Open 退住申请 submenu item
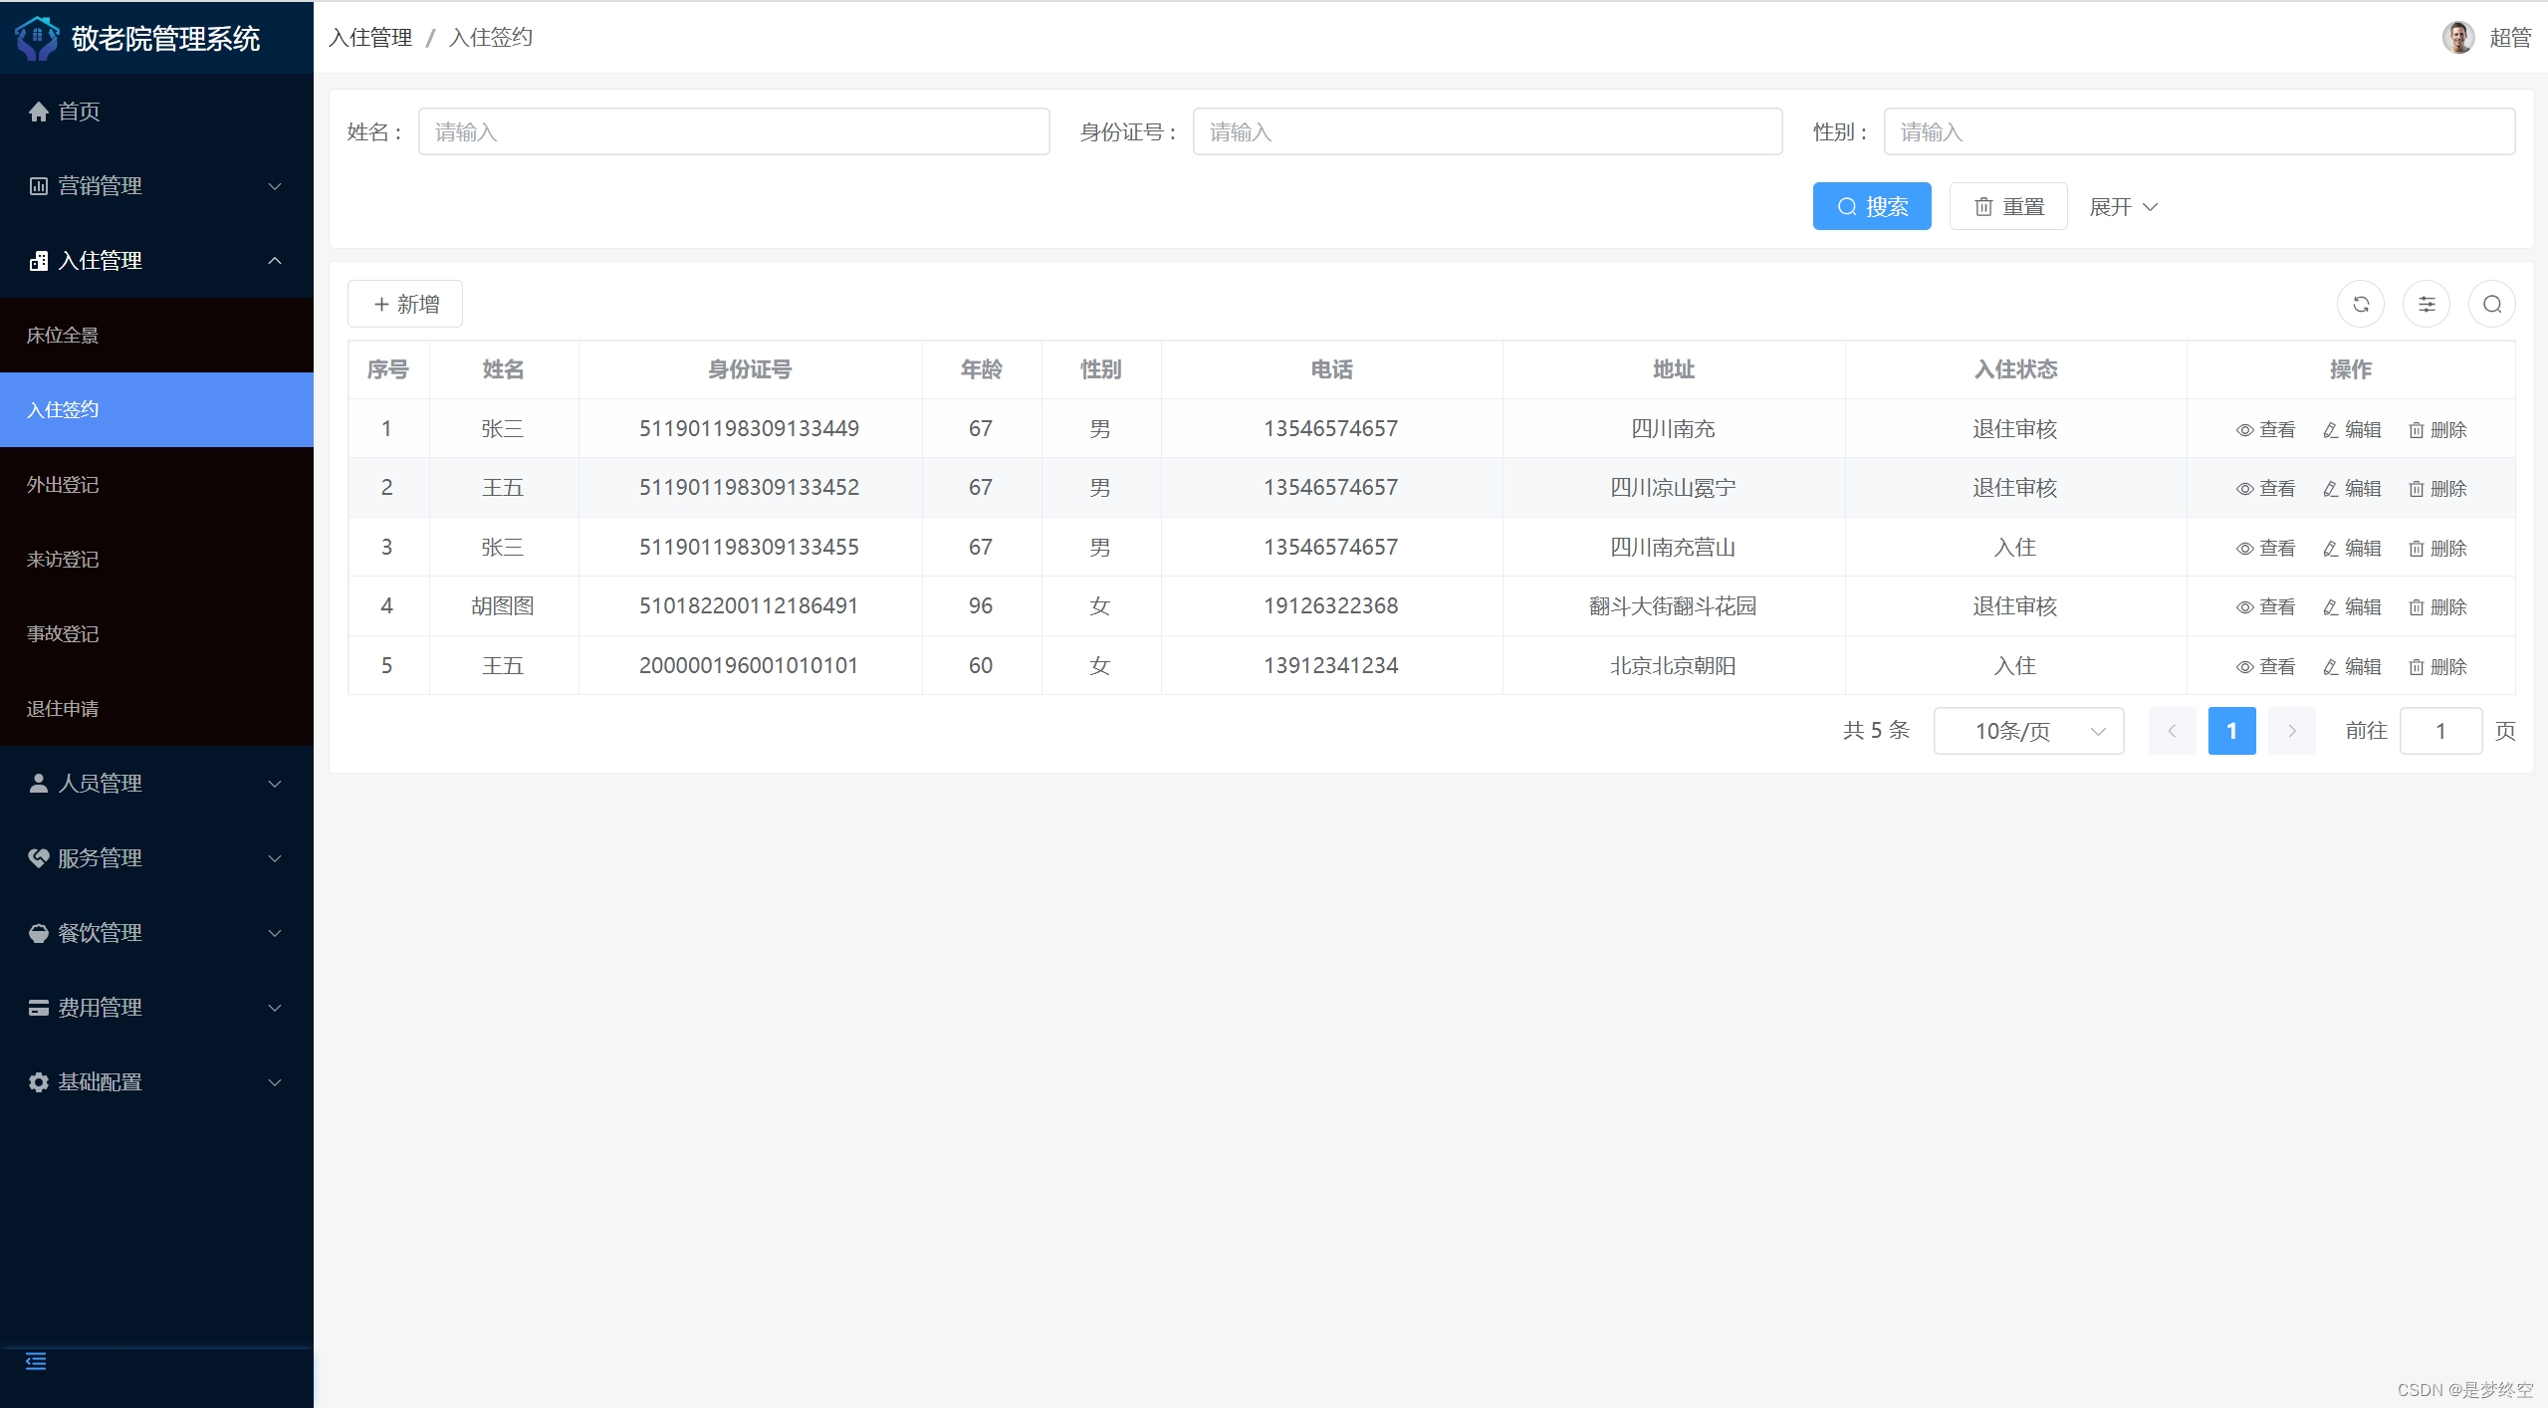The image size is (2548, 1408). 156,709
